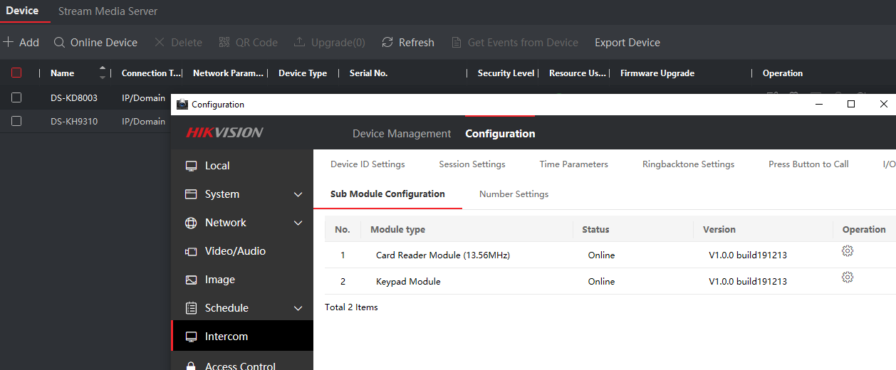896x370 pixels.
Task: Expand the Schedule section chevron
Action: click(x=298, y=308)
